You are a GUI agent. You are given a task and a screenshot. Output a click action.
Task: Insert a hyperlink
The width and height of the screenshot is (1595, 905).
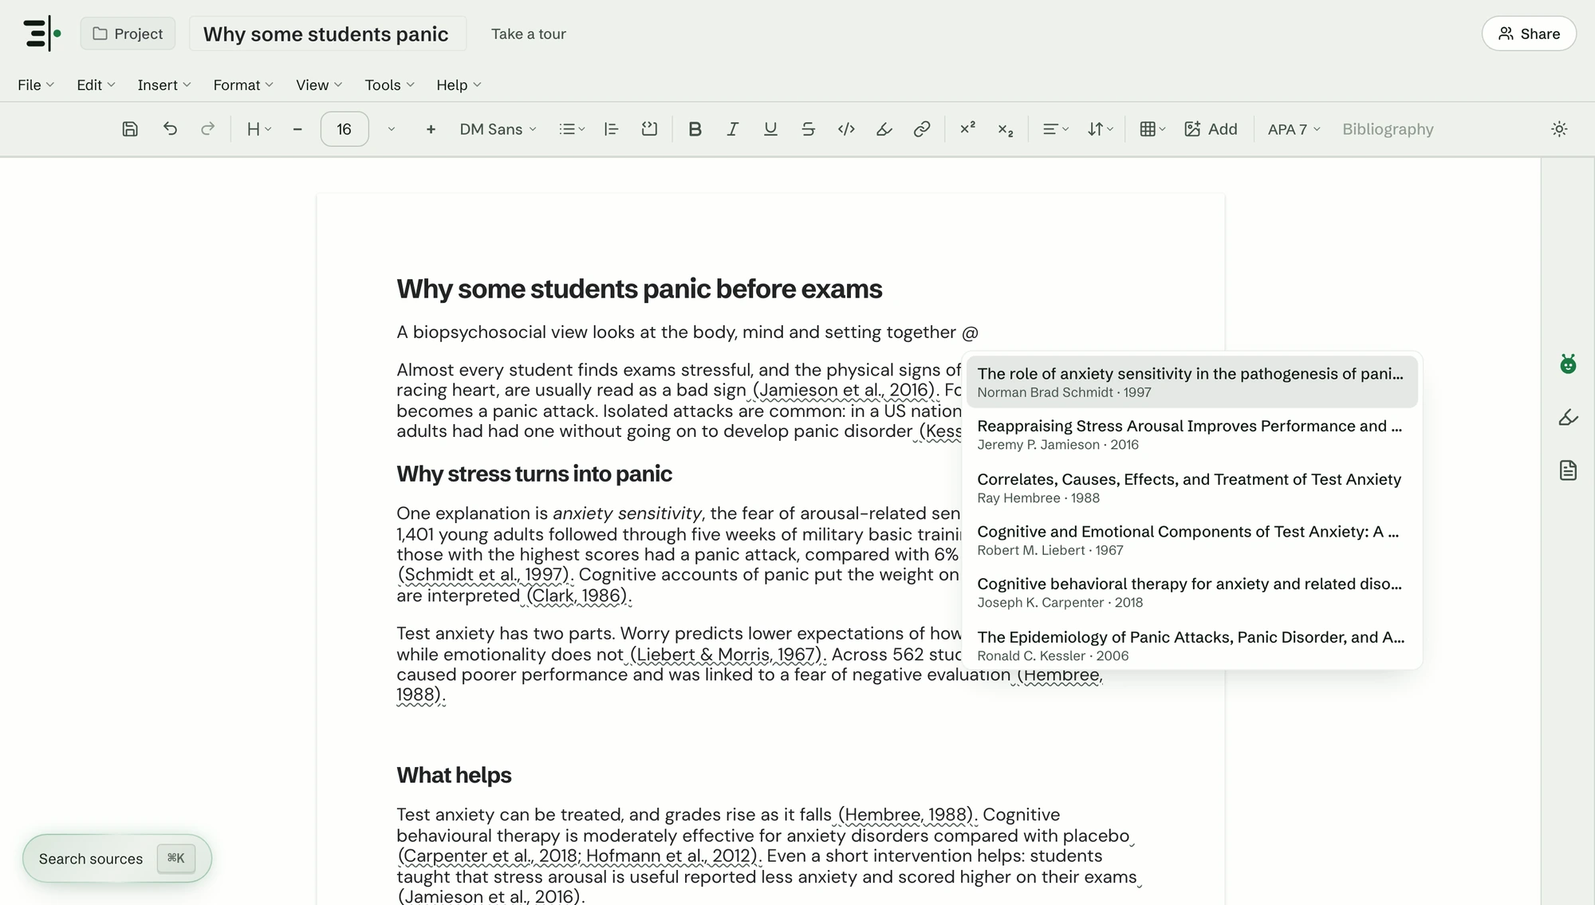pyautogui.click(x=922, y=129)
